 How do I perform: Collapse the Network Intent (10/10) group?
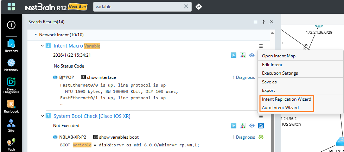pyautogui.click(x=36, y=34)
